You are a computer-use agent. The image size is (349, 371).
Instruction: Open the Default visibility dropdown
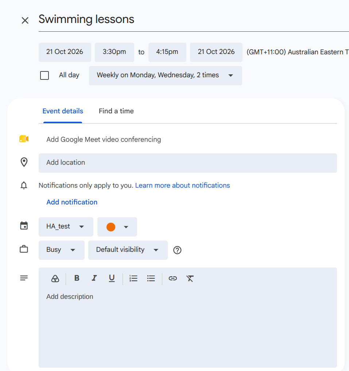point(128,250)
